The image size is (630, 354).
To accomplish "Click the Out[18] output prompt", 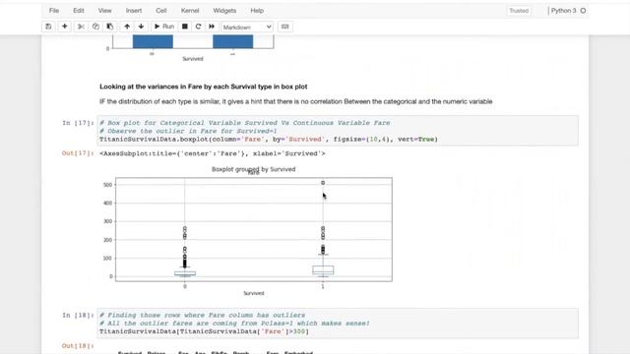I will coord(78,345).
